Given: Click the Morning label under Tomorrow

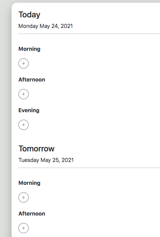Looking at the screenshot, I should coord(29,183).
